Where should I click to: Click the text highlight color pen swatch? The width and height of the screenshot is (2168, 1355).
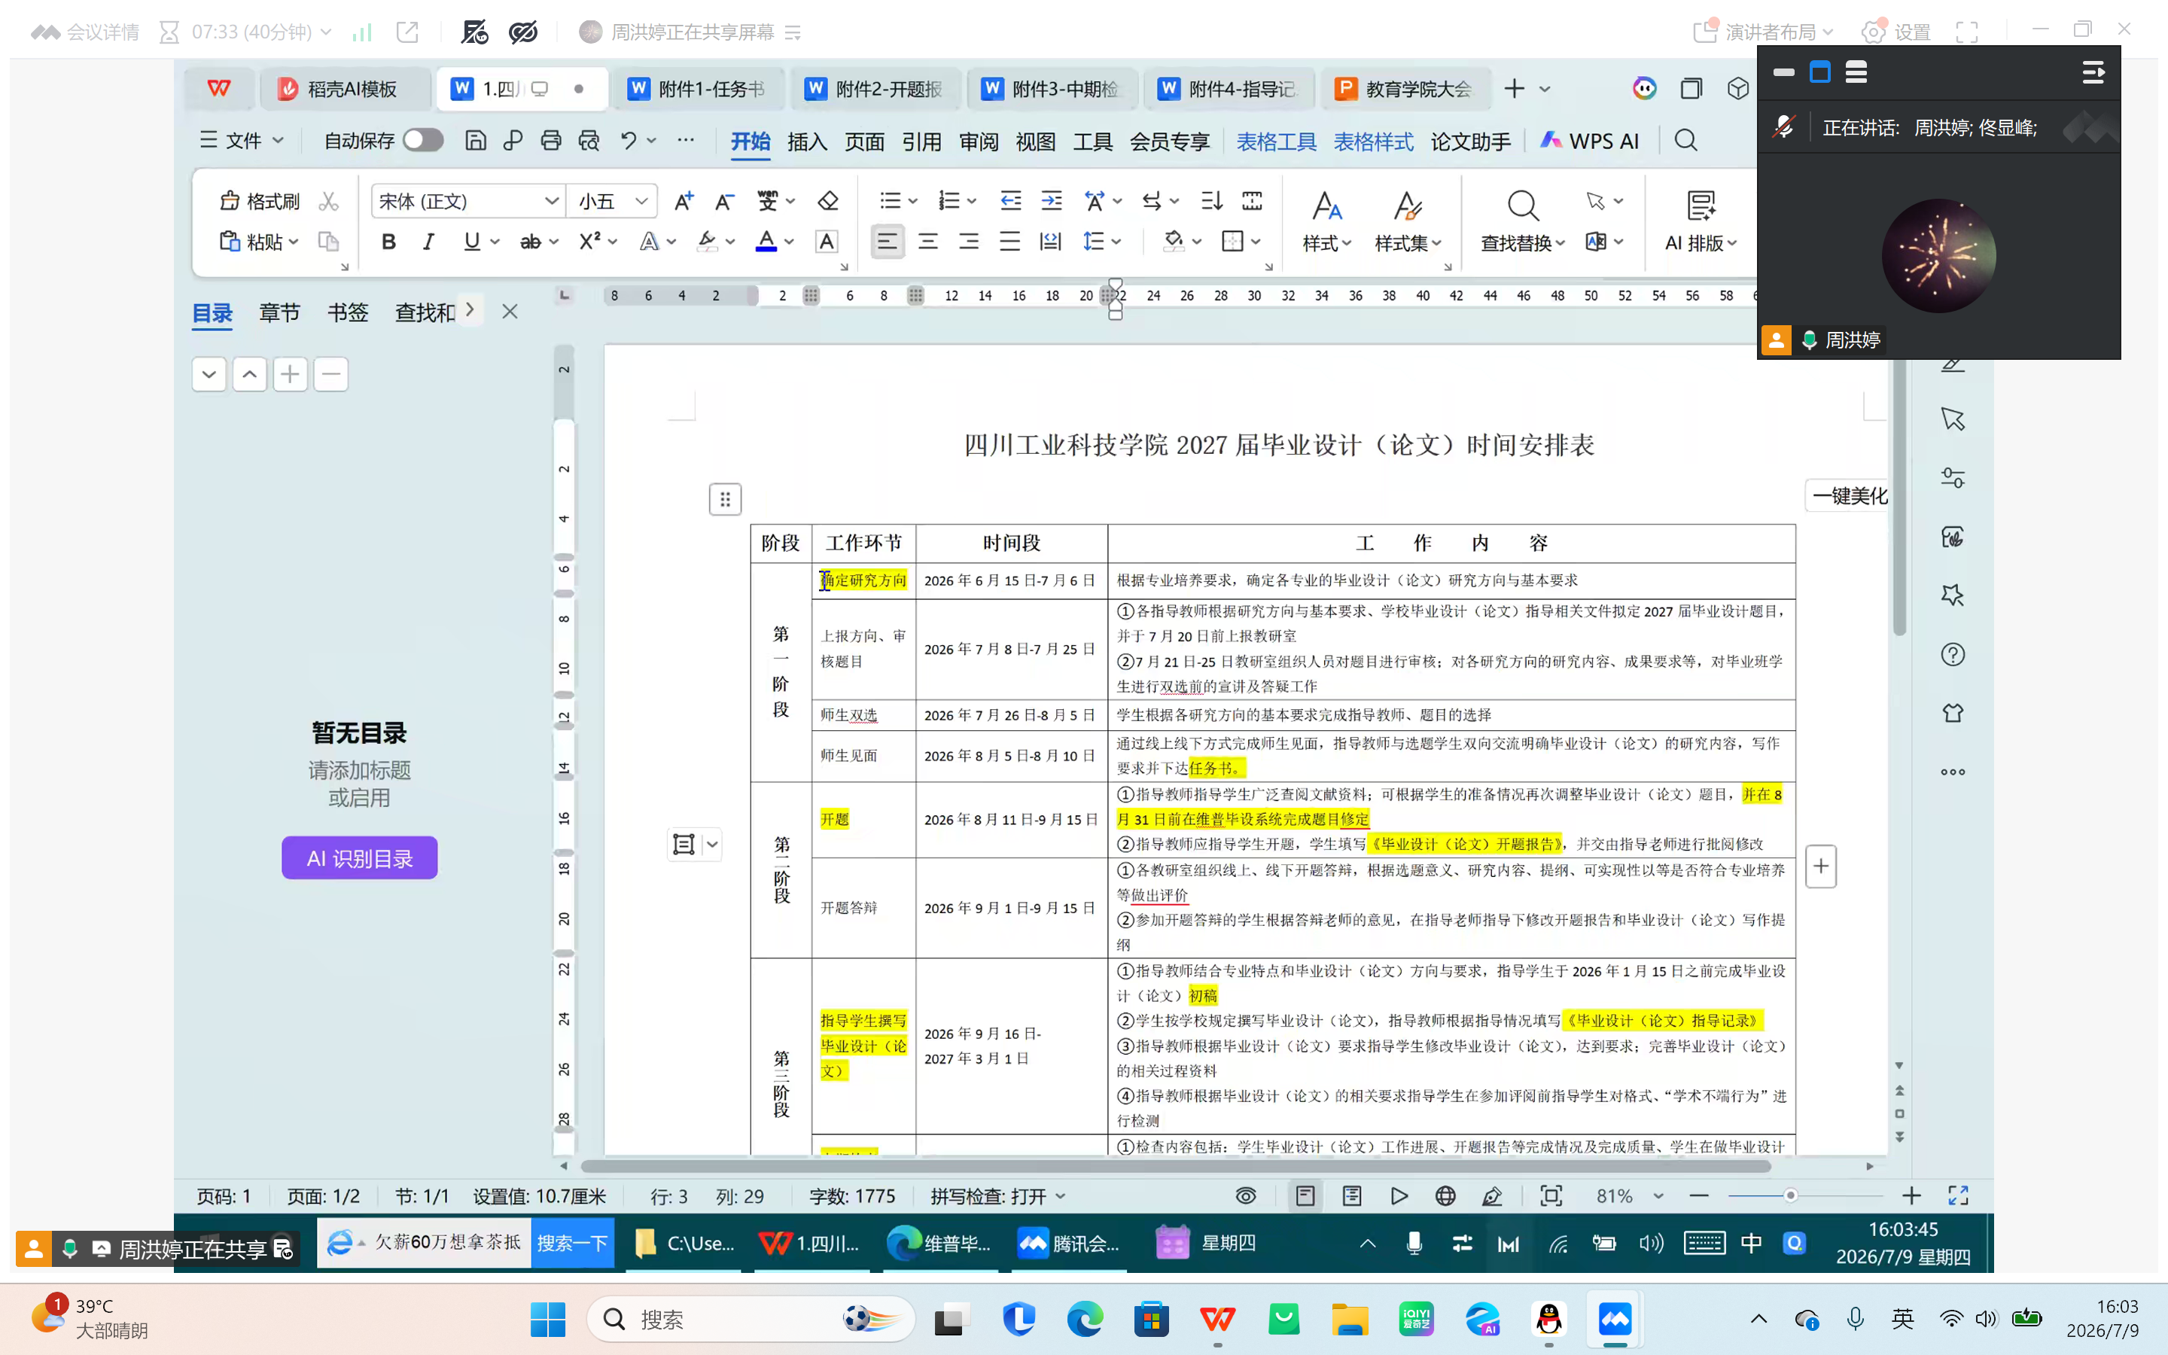click(x=707, y=242)
